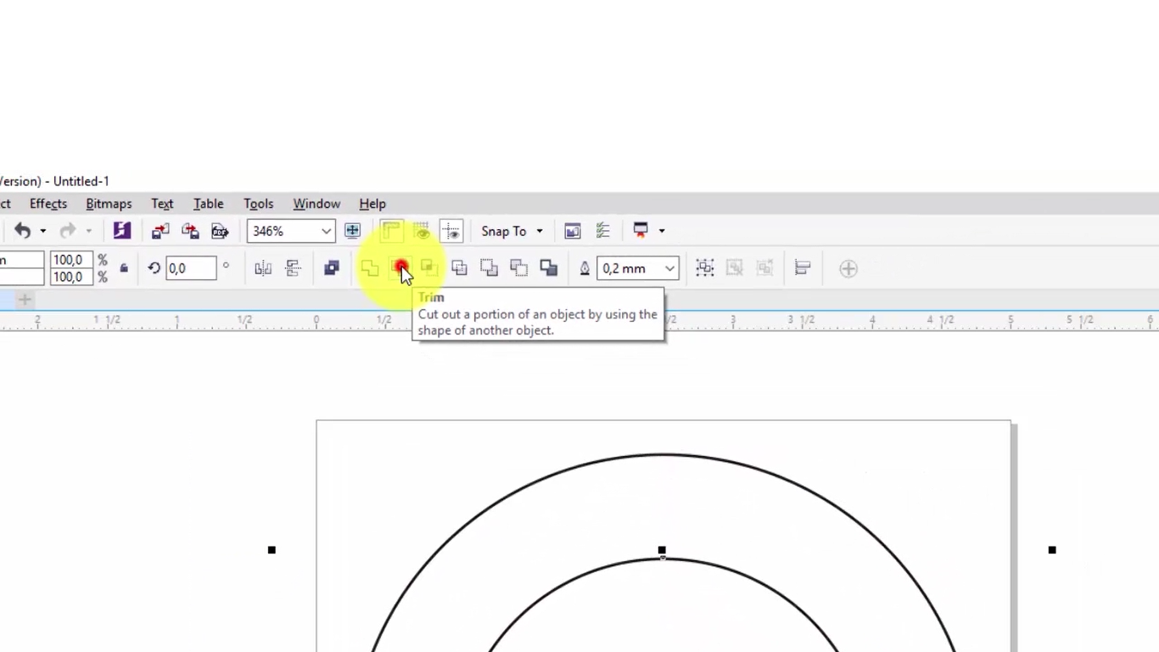Click the upper scale factor 100,0 field
This screenshot has width=1159, height=652.
tap(71, 260)
